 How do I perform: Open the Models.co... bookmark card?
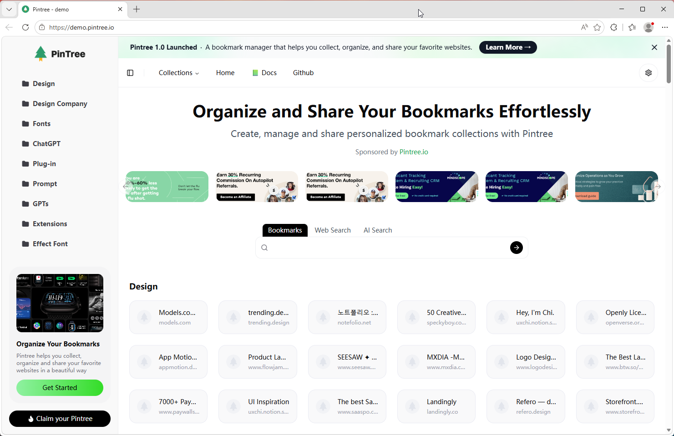[168, 317]
